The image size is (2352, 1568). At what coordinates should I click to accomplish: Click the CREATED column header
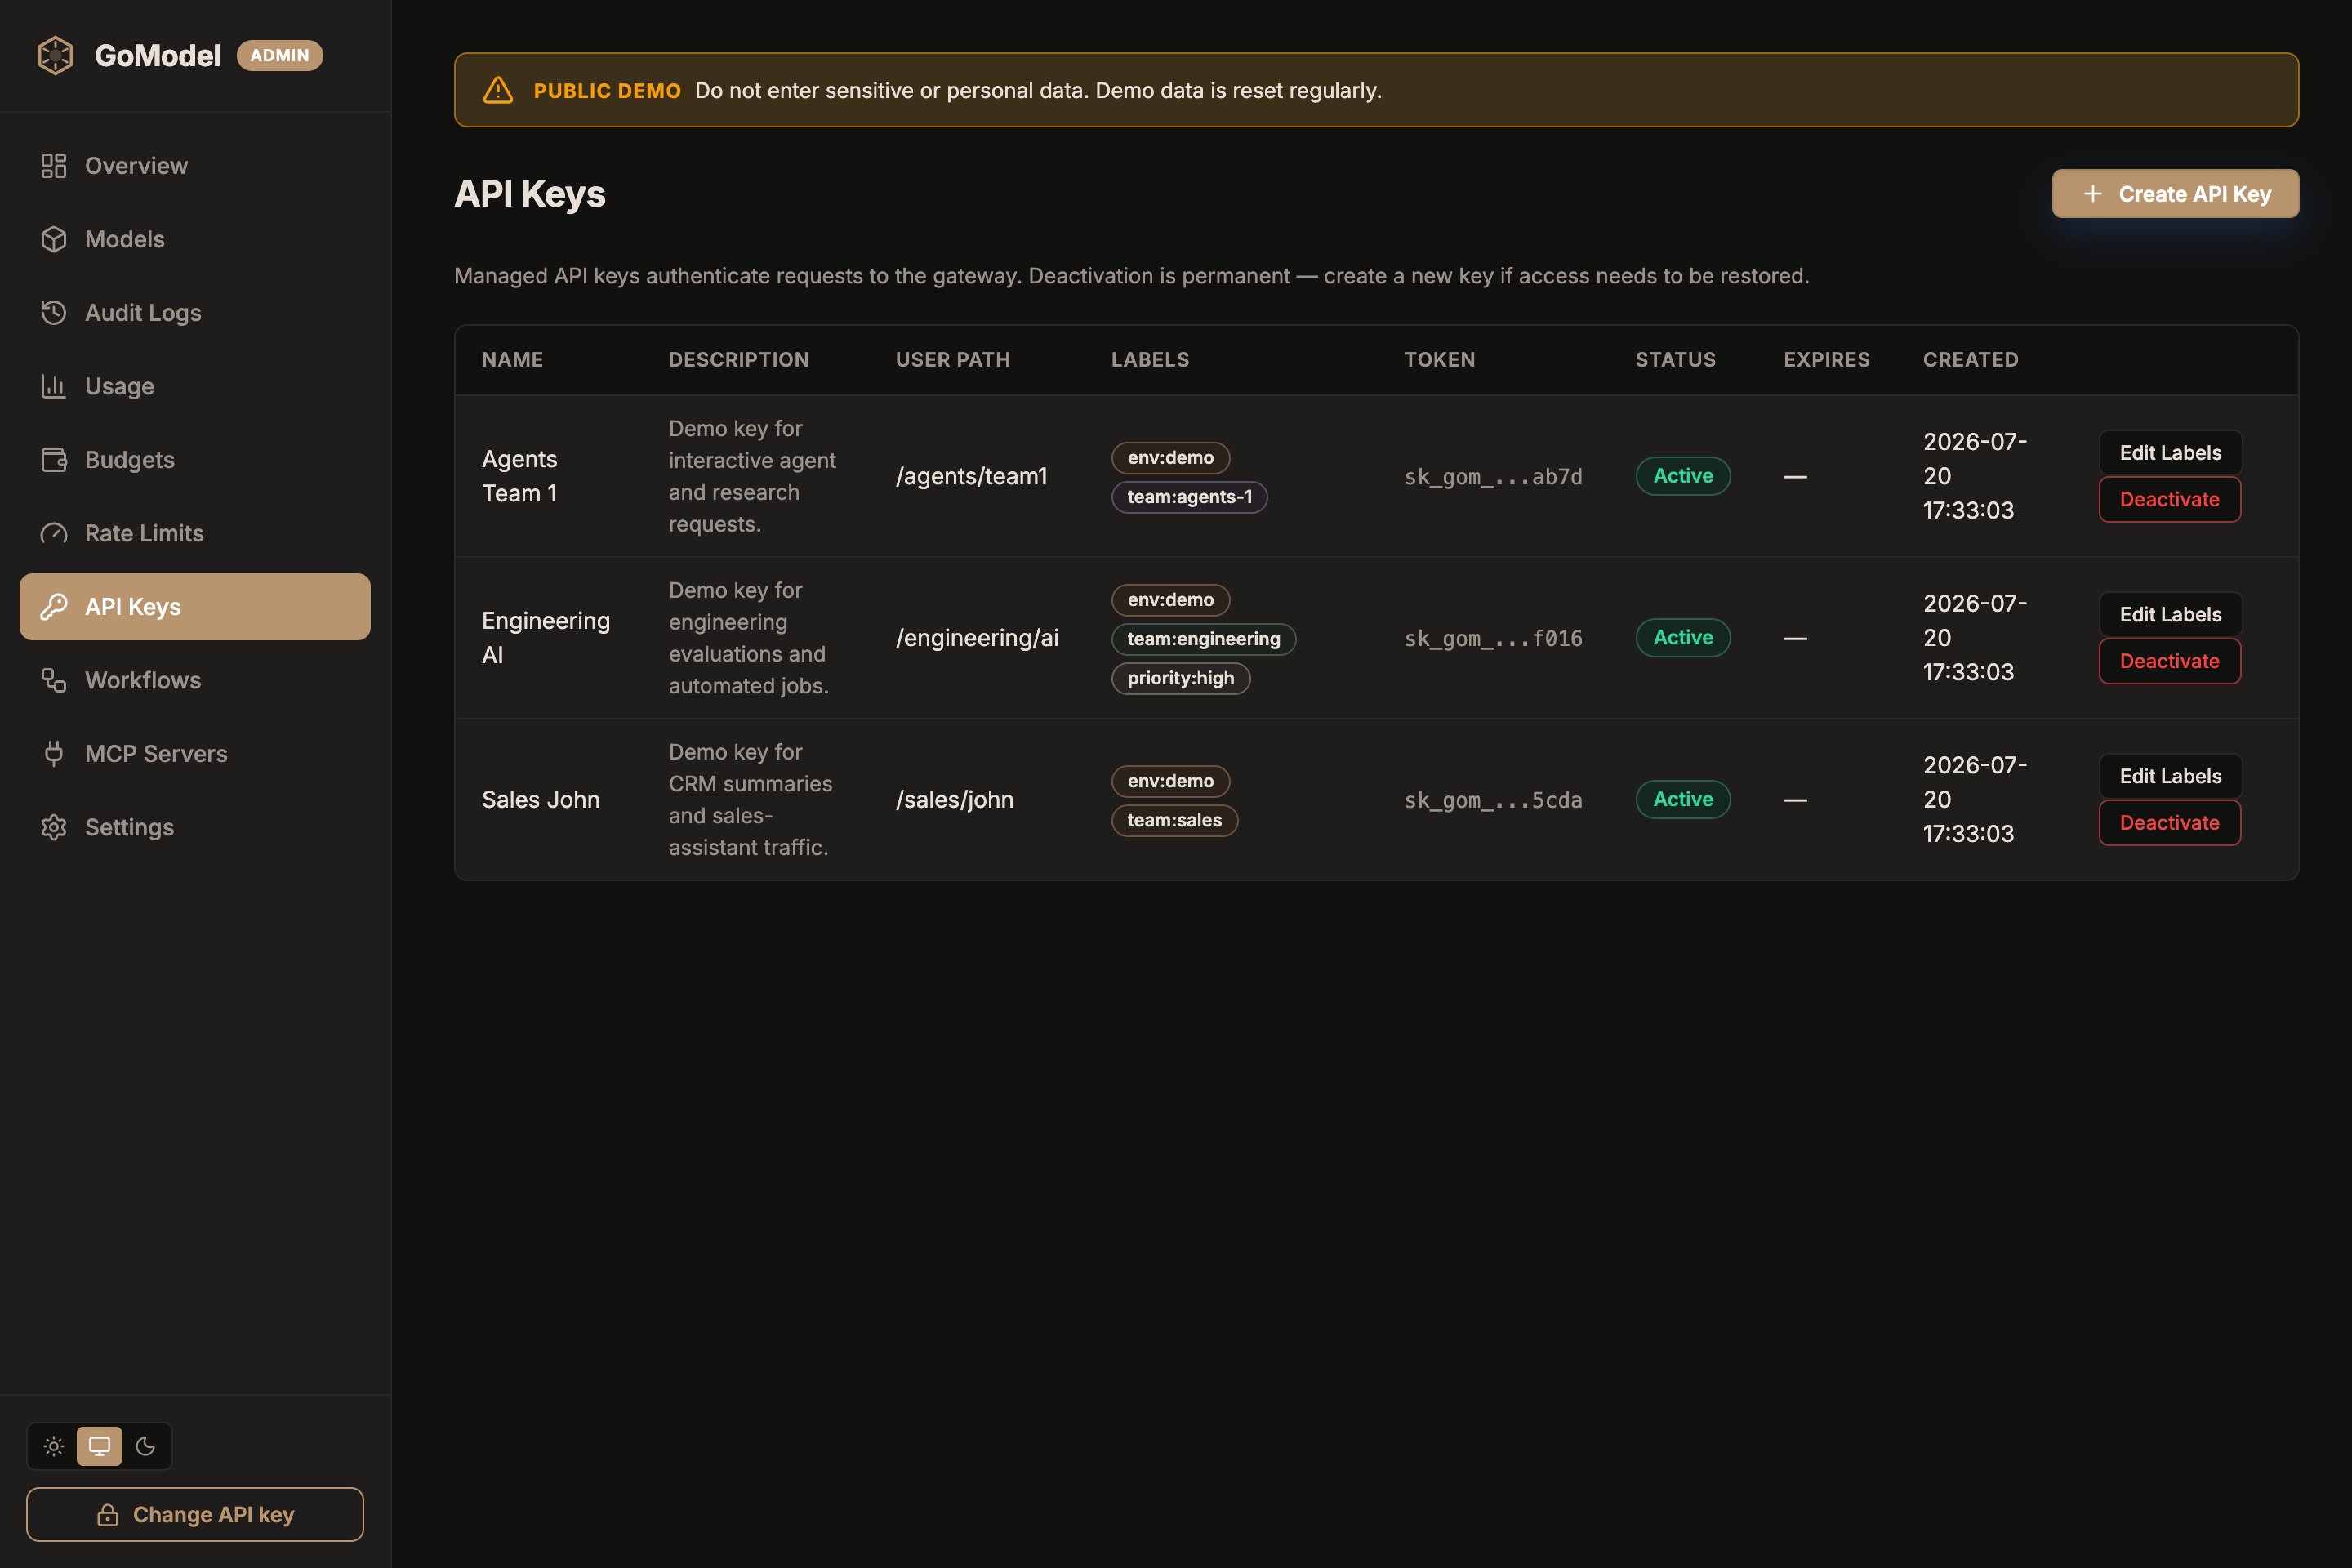point(1970,359)
